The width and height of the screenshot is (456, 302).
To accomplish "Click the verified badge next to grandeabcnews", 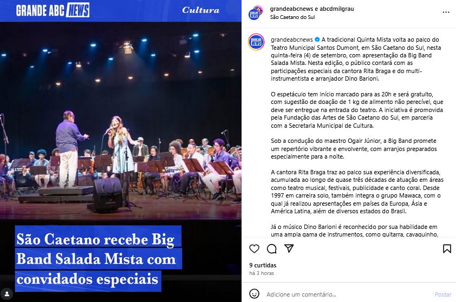I will coord(317,40).
